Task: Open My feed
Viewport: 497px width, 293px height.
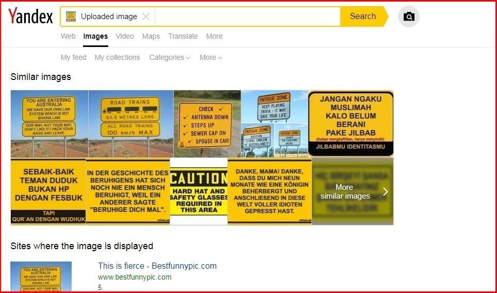Action: [x=74, y=57]
